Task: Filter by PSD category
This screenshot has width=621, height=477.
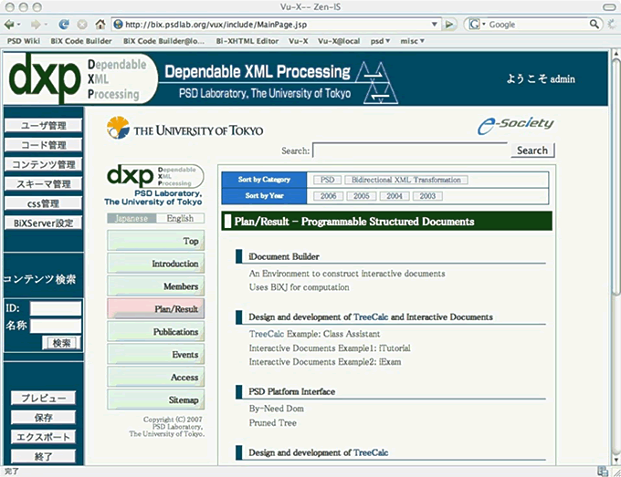Action: (x=328, y=180)
